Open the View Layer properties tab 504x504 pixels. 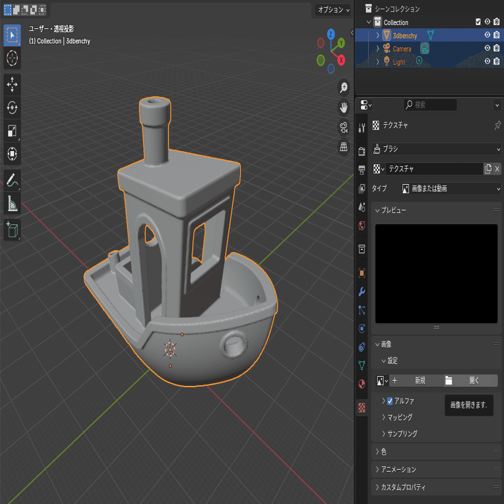coord(362,189)
